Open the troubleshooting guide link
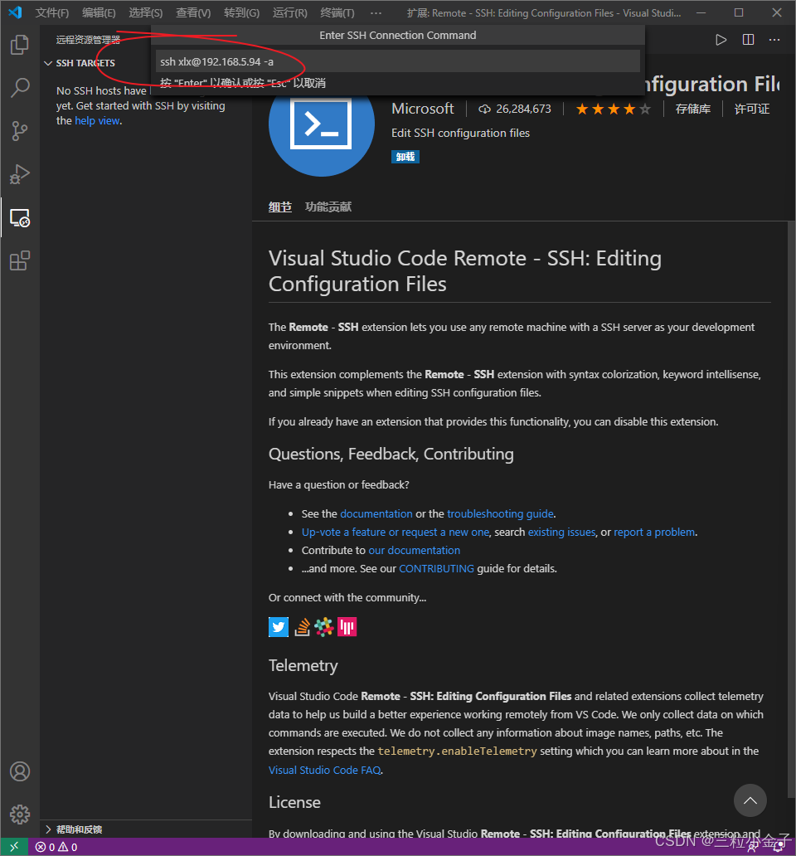 click(500, 513)
